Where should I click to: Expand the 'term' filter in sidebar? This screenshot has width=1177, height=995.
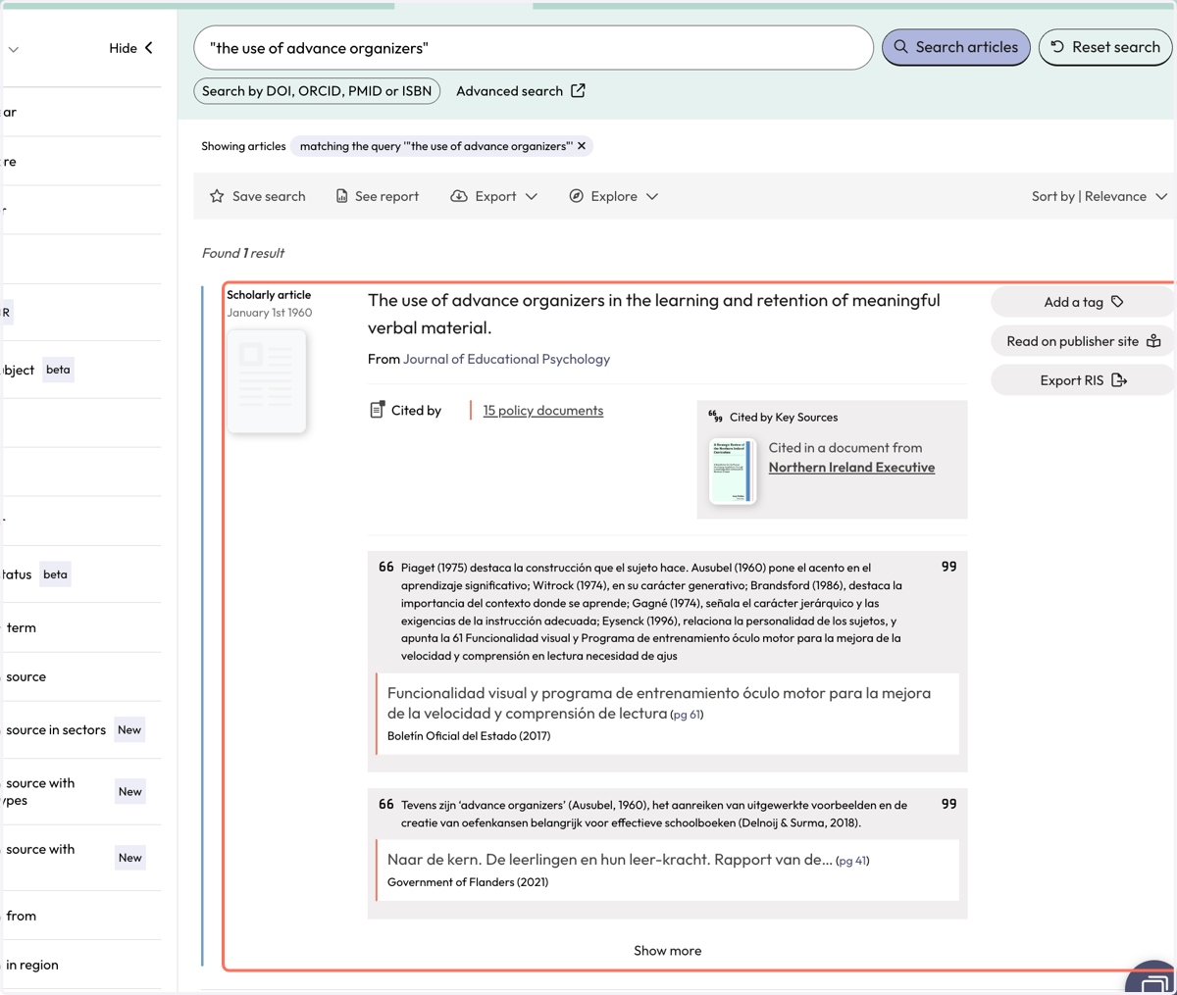tap(80, 627)
